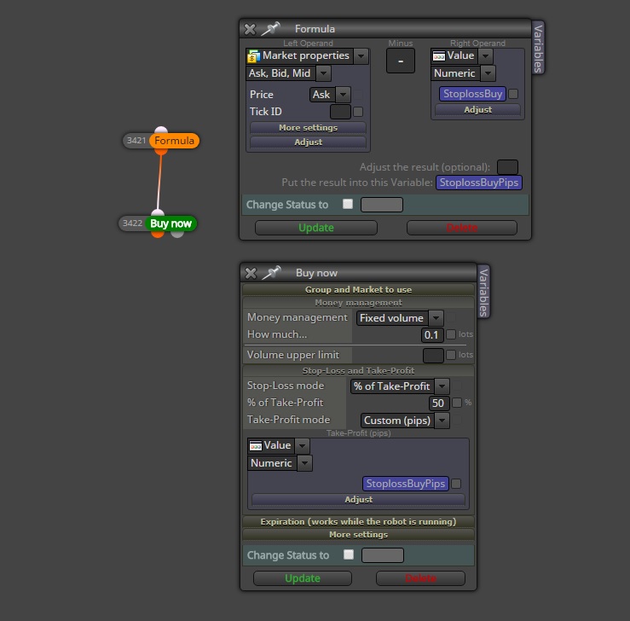Expand the Expiration section

[x=358, y=522]
